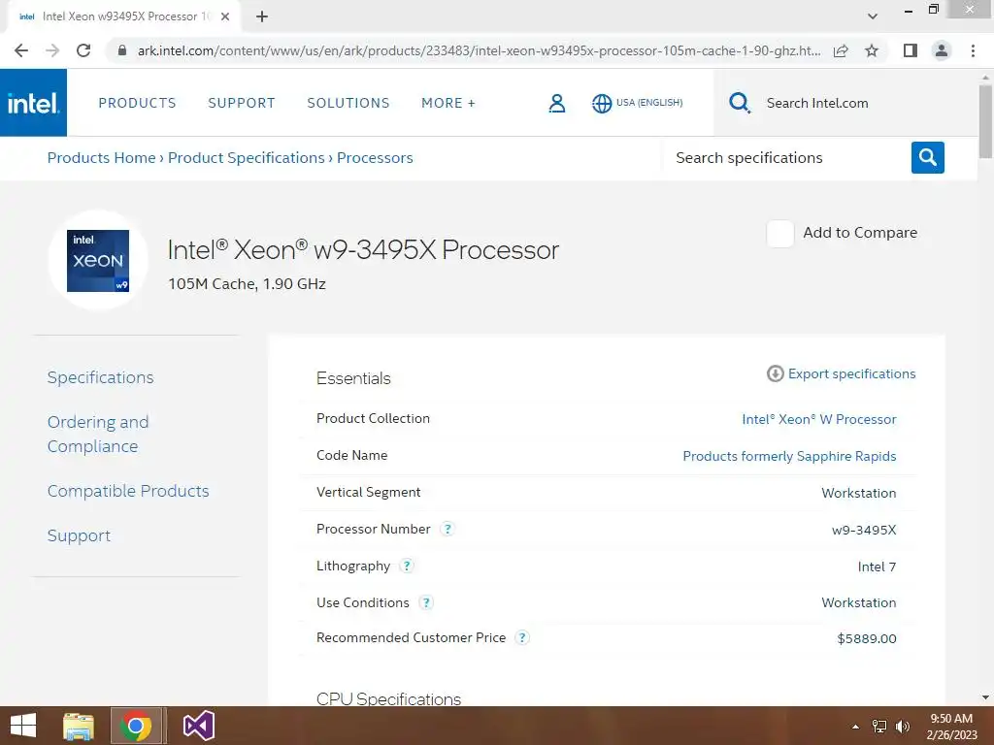Viewport: 994px width, 745px height.
Task: Click the site lock icon in address bar
Action: point(122,50)
